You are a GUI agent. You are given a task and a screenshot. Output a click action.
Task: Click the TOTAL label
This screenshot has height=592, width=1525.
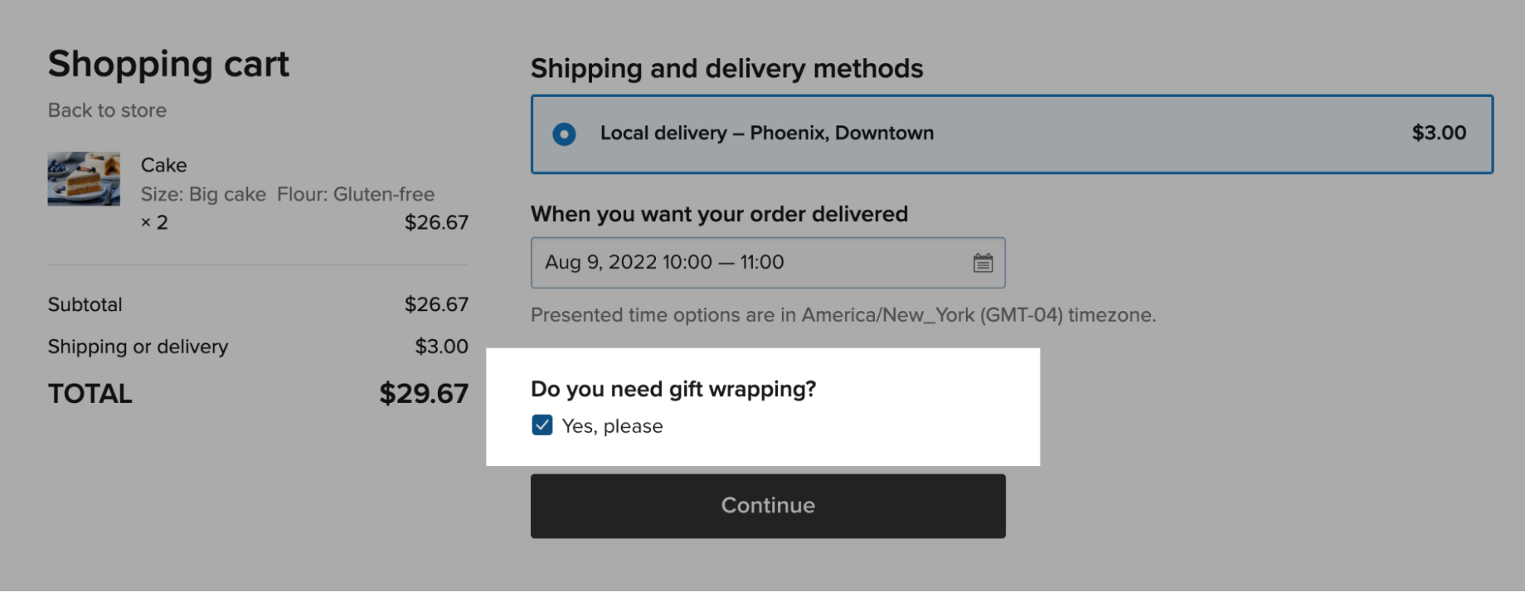click(88, 392)
